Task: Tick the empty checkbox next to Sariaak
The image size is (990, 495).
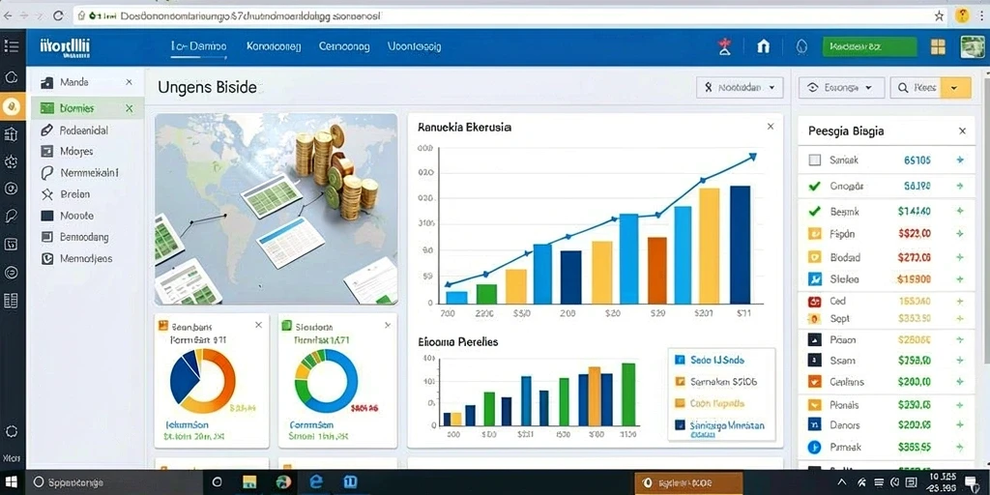Action: (814, 160)
